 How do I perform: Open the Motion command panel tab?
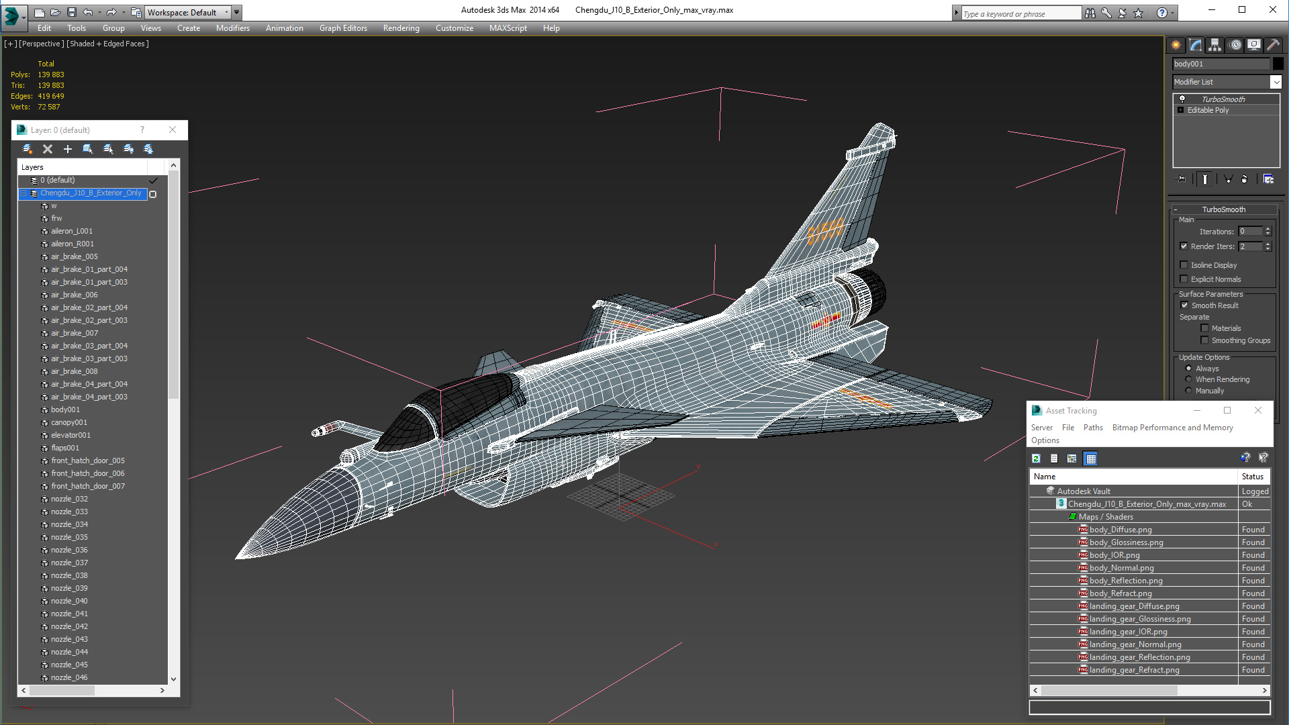coord(1235,45)
